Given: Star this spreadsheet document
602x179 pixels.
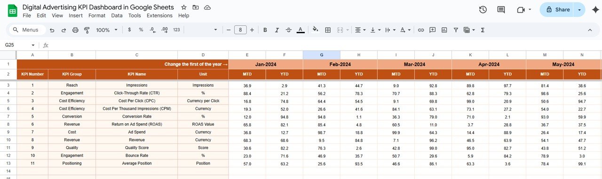Looking at the screenshot, I should pyautogui.click(x=184, y=7).
